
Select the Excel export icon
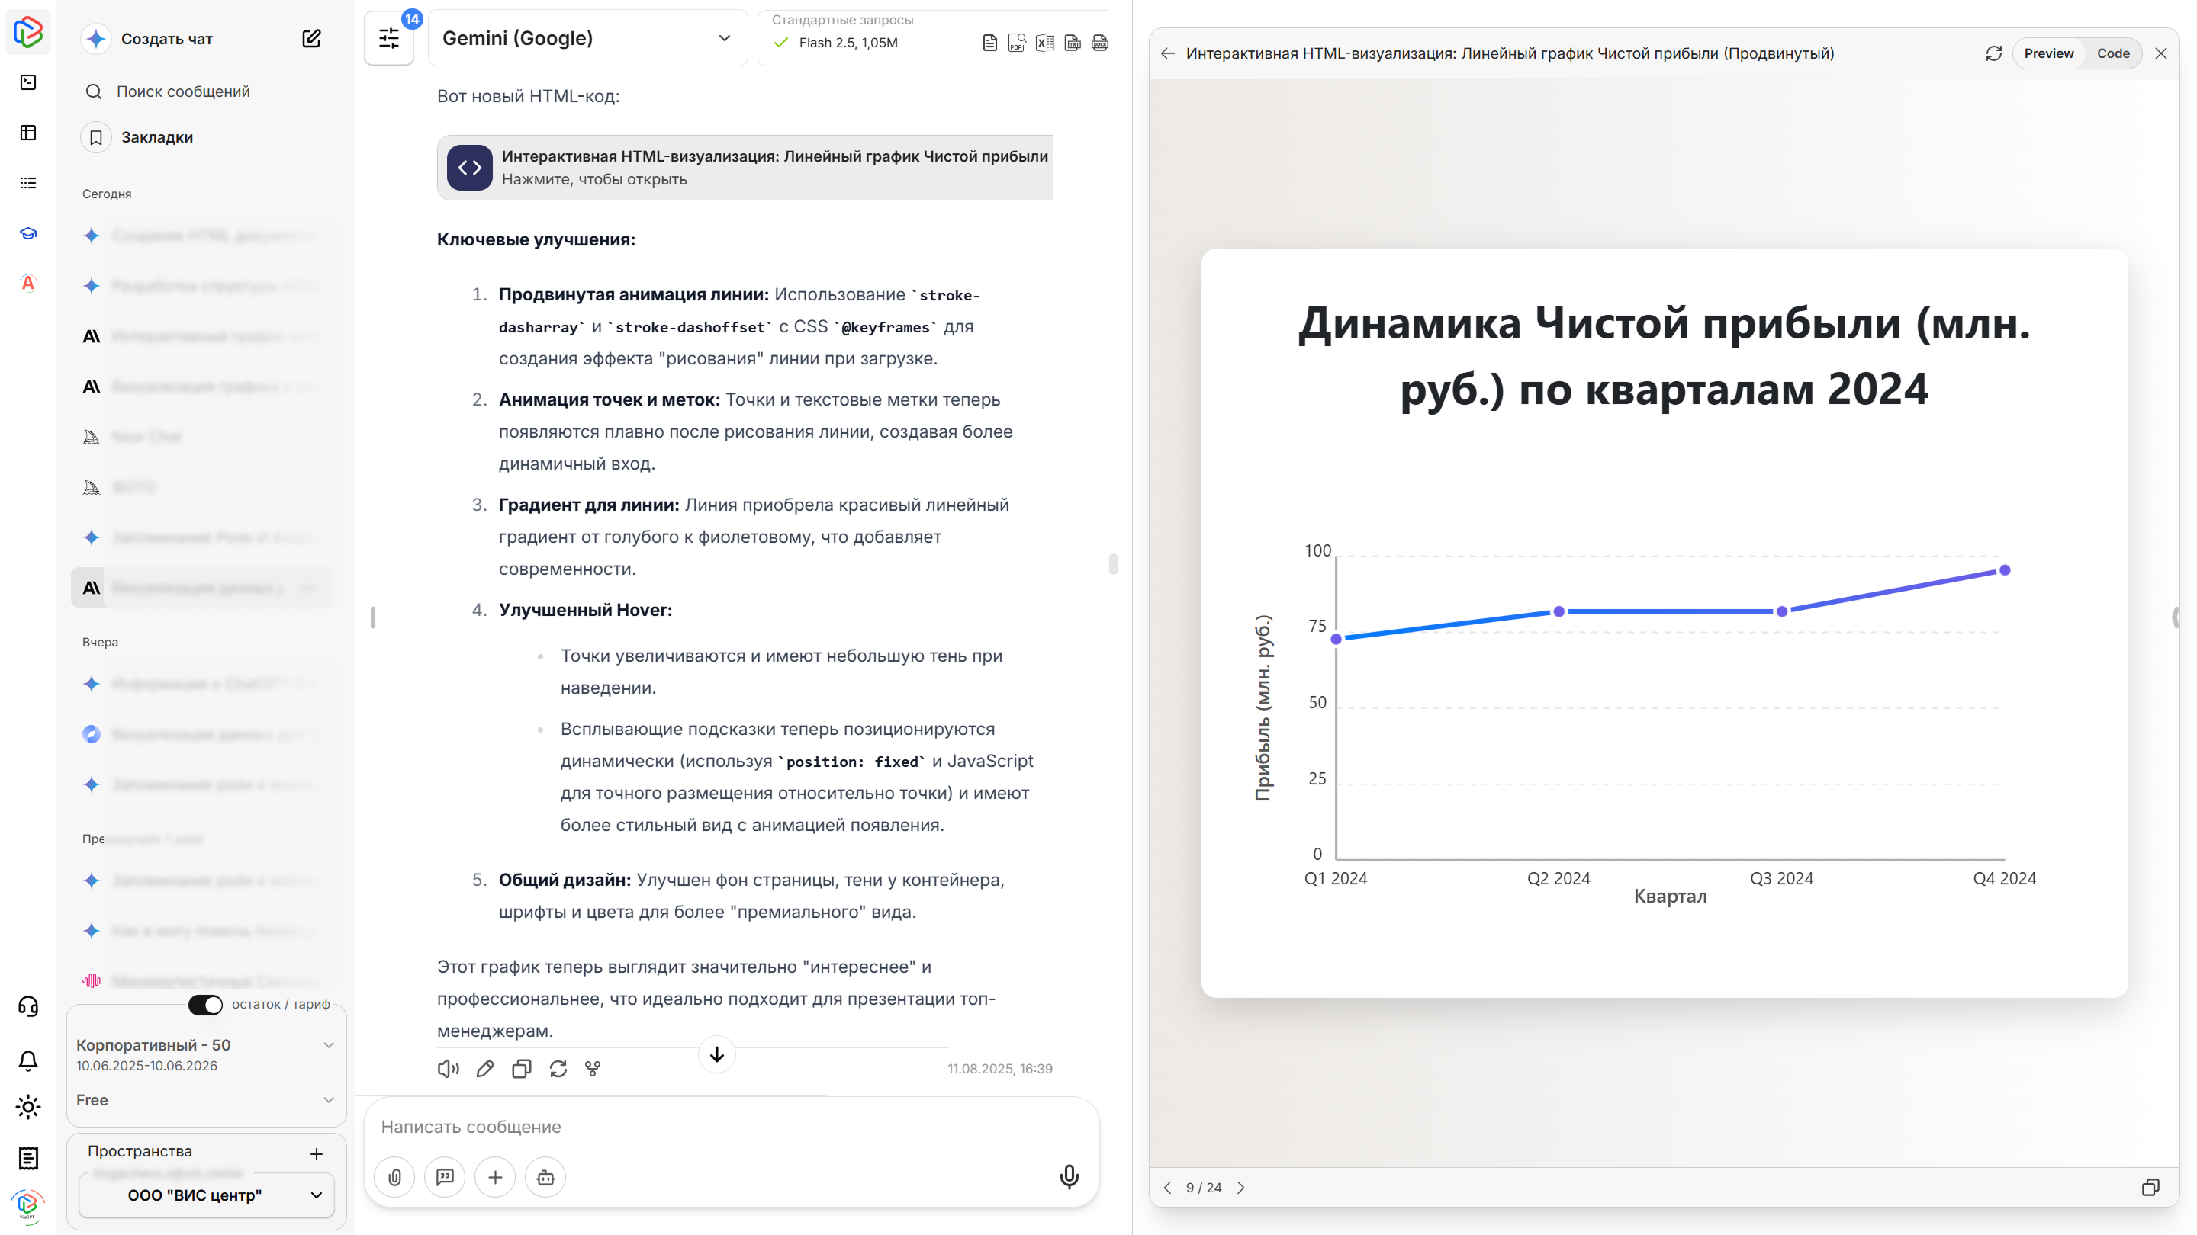[1044, 43]
